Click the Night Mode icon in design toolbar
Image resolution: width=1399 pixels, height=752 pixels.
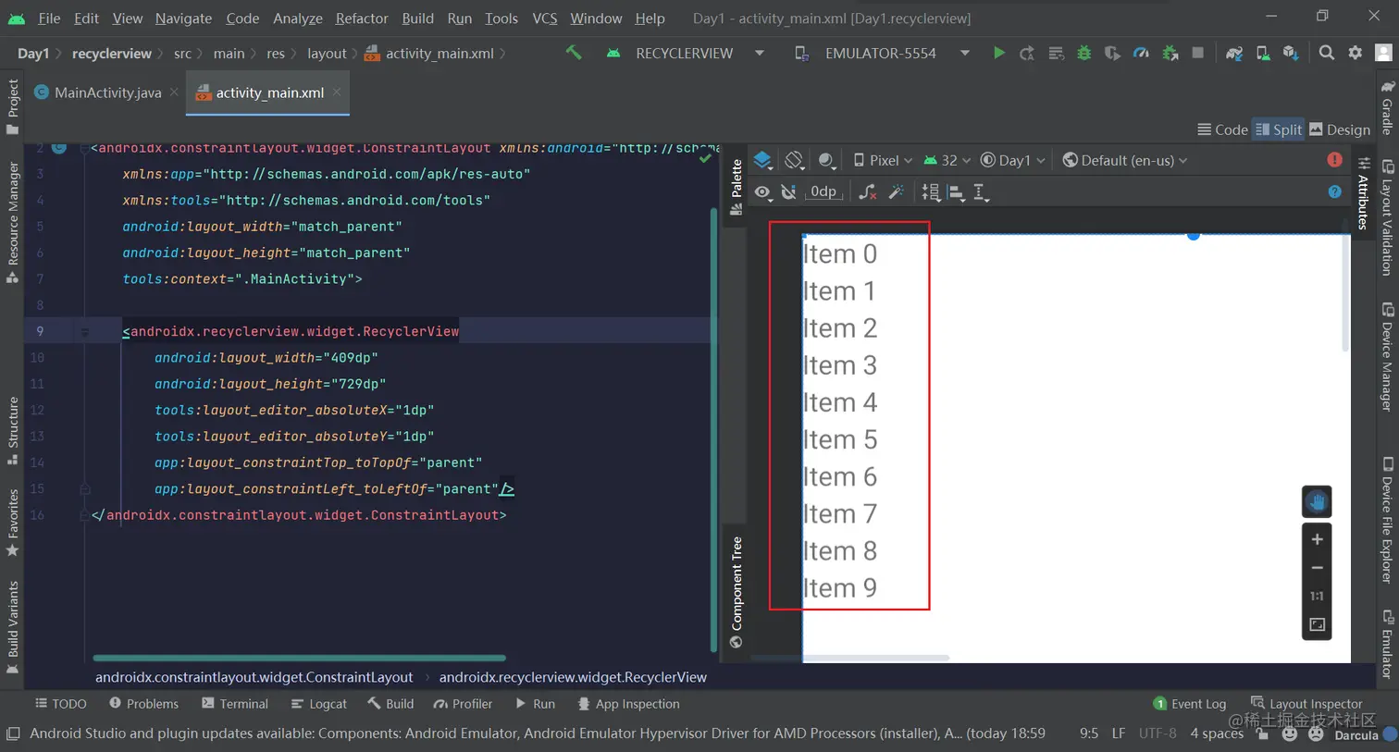(826, 160)
